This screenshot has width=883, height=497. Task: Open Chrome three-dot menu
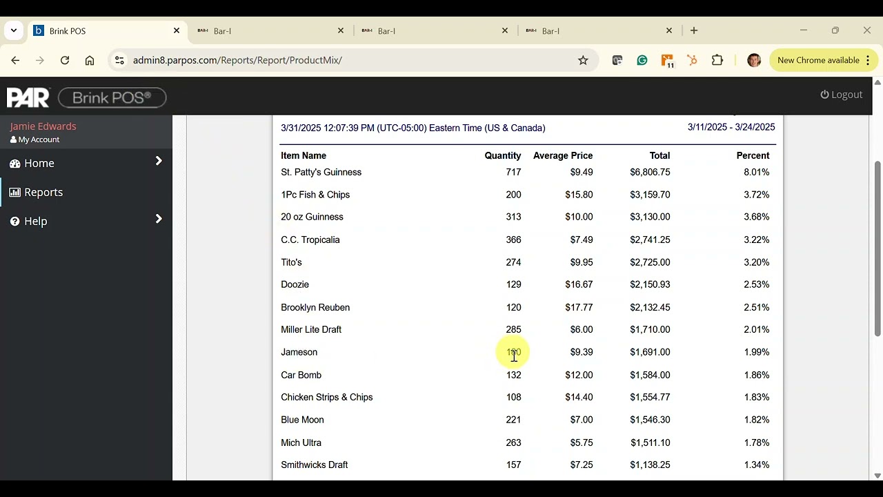(x=868, y=61)
